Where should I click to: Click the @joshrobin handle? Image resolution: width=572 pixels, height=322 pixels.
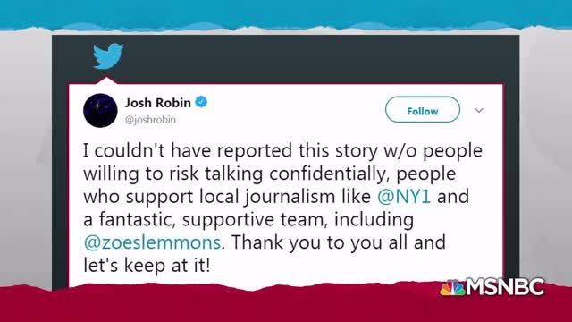point(150,120)
